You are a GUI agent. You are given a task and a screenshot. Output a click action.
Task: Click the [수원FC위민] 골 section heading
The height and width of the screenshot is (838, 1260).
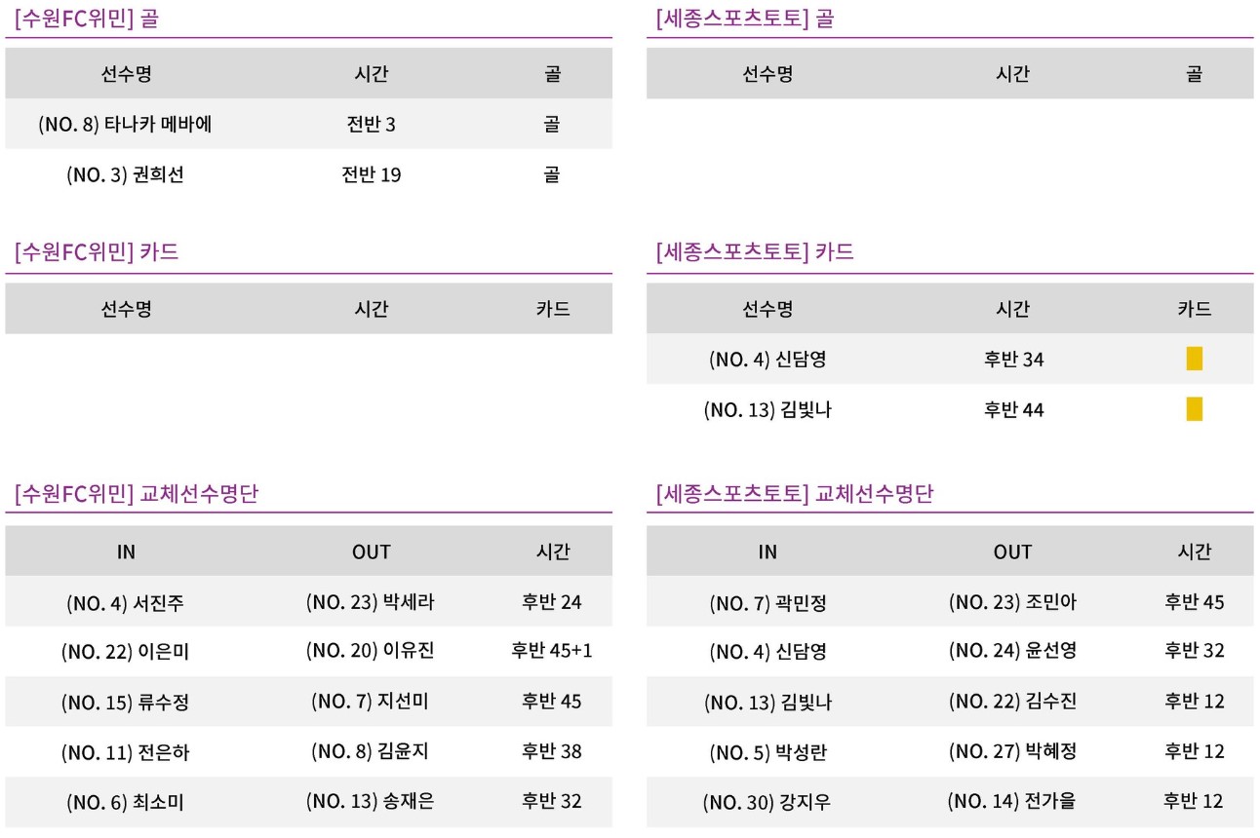click(87, 19)
